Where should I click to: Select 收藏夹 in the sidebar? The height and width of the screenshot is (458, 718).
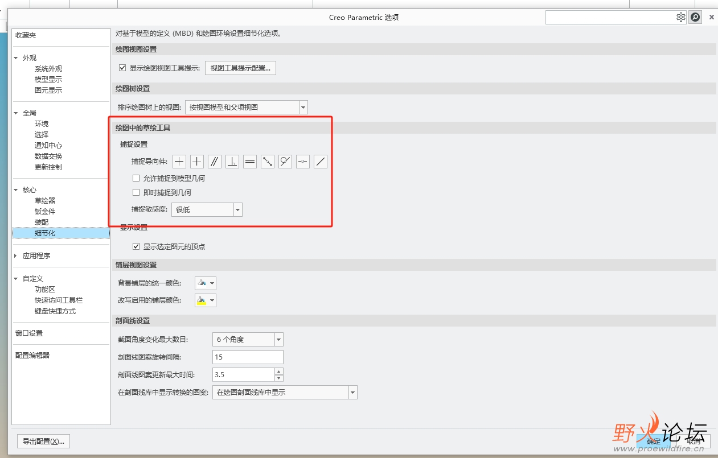tap(26, 35)
